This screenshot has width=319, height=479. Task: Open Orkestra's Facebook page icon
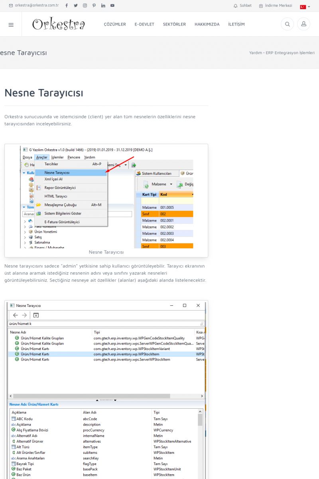coord(66,6)
